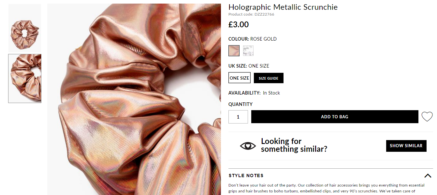Choose the silver holographic colour swatch

(248, 51)
